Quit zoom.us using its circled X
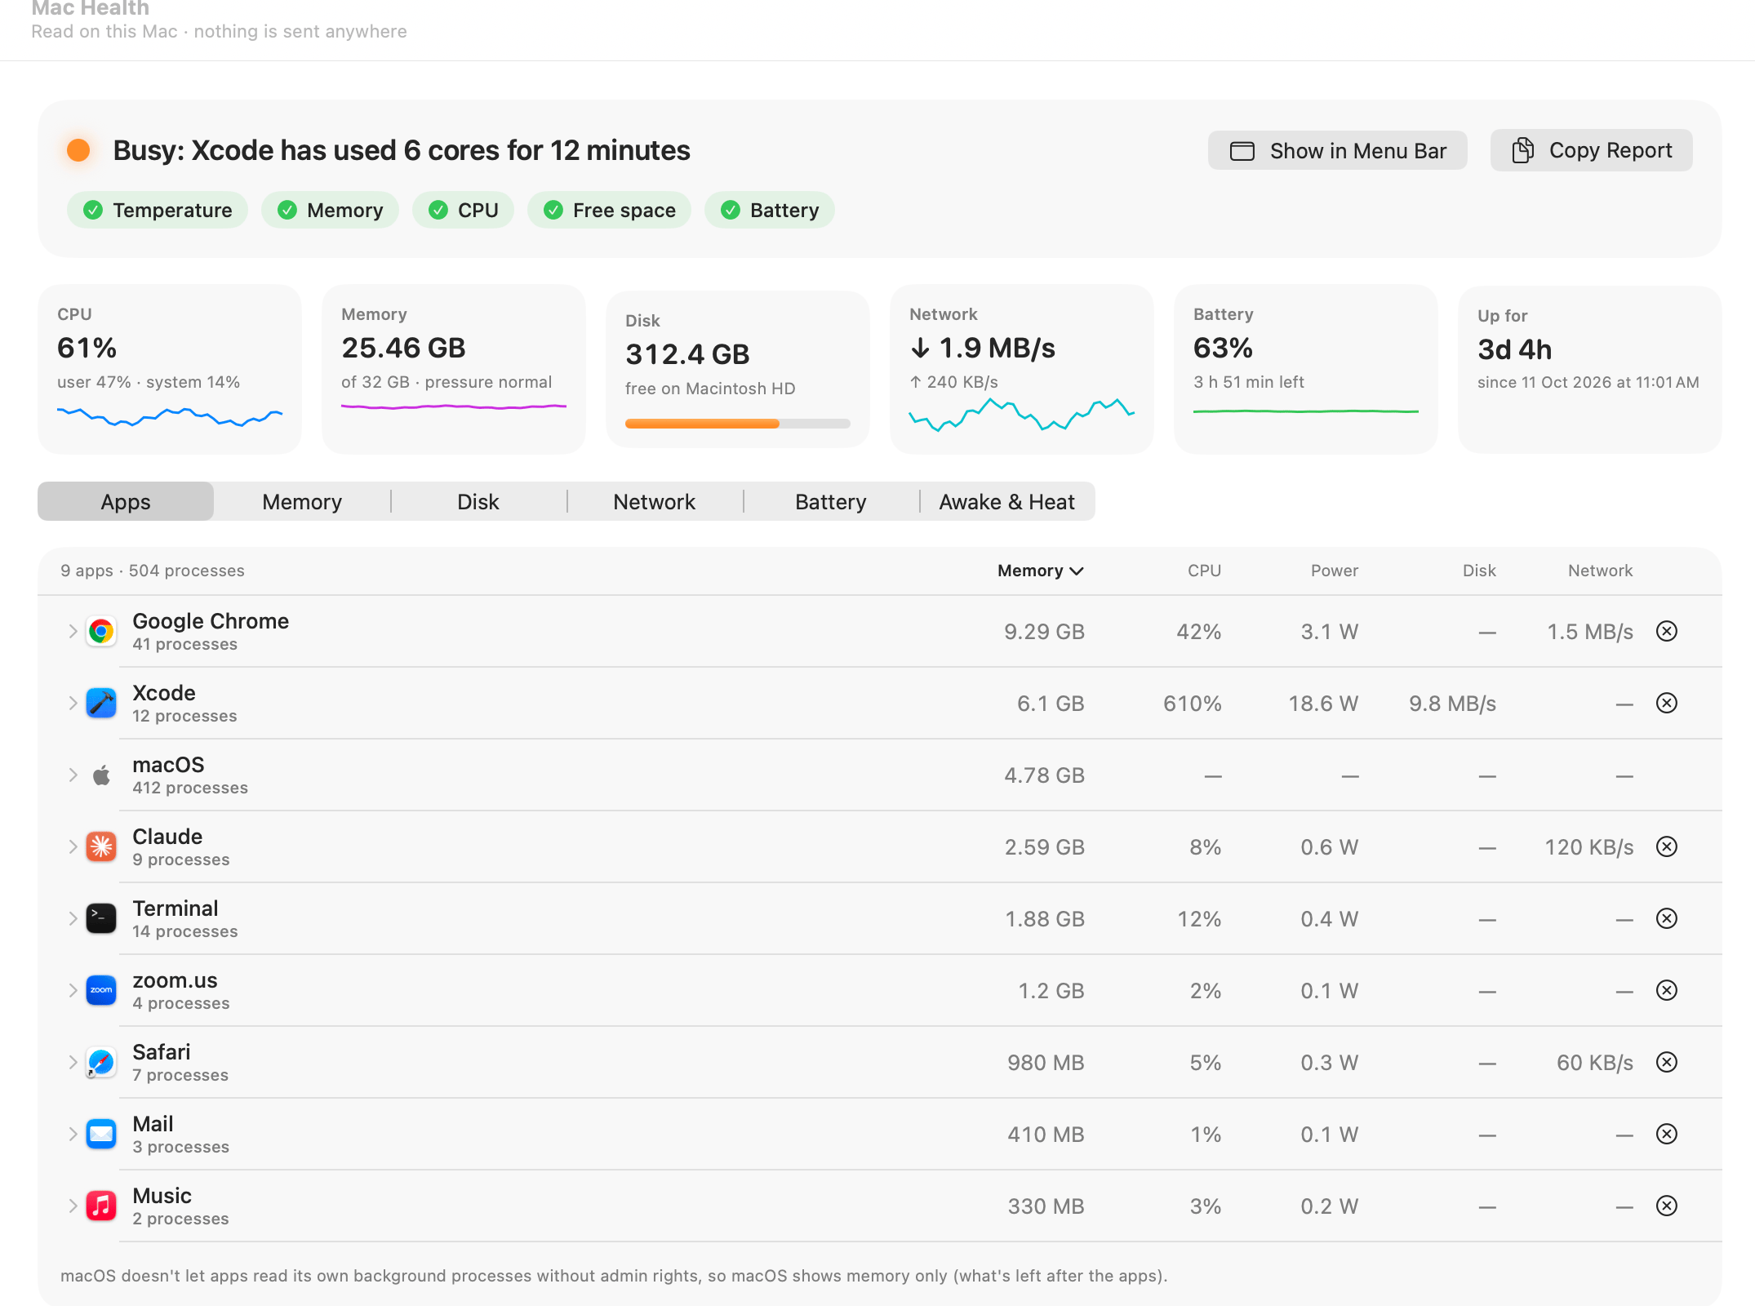Image resolution: width=1755 pixels, height=1306 pixels. [1667, 990]
